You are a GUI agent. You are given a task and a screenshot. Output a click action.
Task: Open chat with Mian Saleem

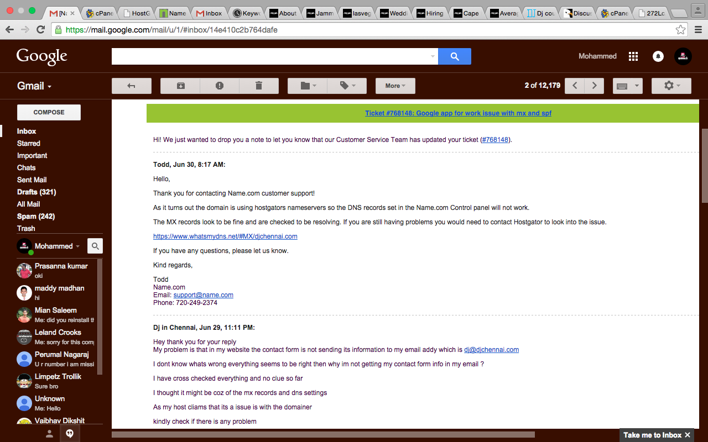pyautogui.click(x=55, y=314)
